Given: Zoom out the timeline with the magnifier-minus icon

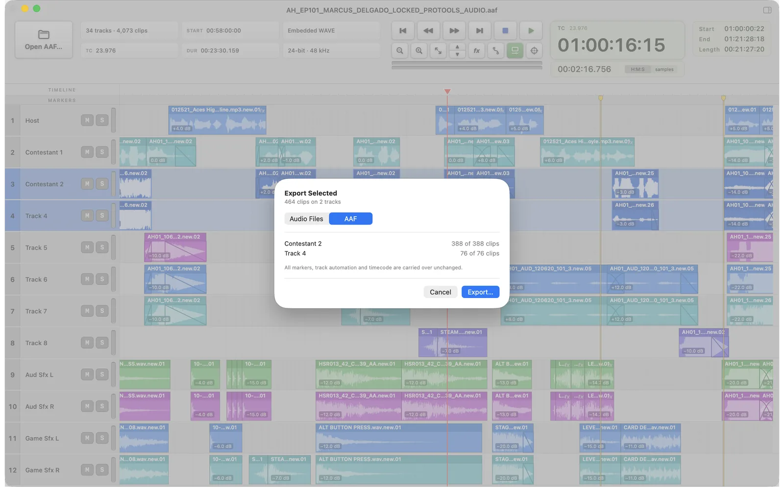Looking at the screenshot, I should (400, 50).
